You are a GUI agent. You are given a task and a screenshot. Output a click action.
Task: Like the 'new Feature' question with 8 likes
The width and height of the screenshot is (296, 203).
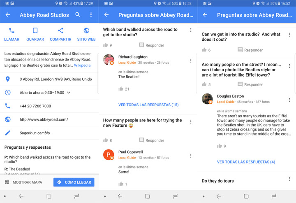(106, 140)
